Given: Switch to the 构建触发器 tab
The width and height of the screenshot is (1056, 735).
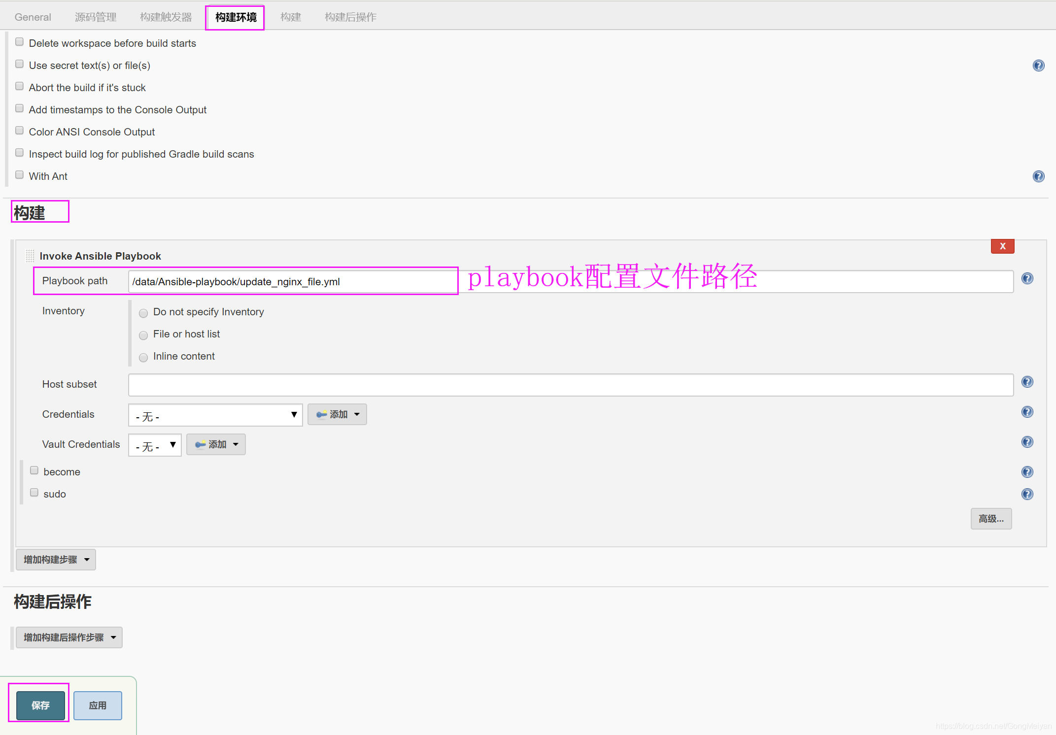Looking at the screenshot, I should (166, 17).
